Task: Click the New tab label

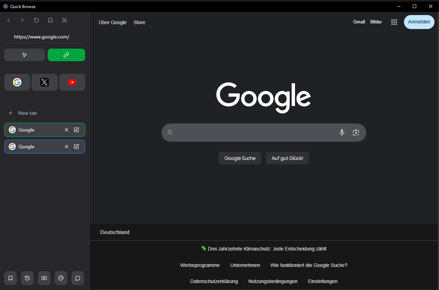Action: [28, 113]
